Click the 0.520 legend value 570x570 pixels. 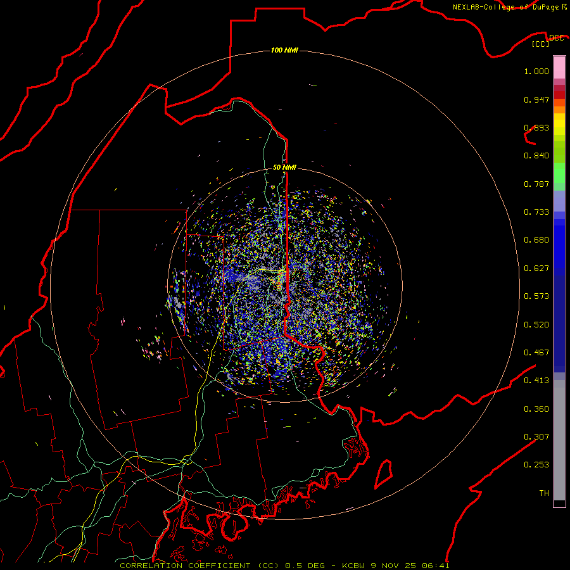(x=536, y=325)
